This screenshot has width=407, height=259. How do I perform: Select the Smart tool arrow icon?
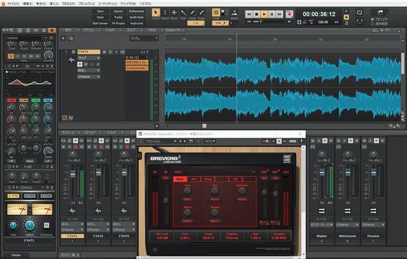156,13
